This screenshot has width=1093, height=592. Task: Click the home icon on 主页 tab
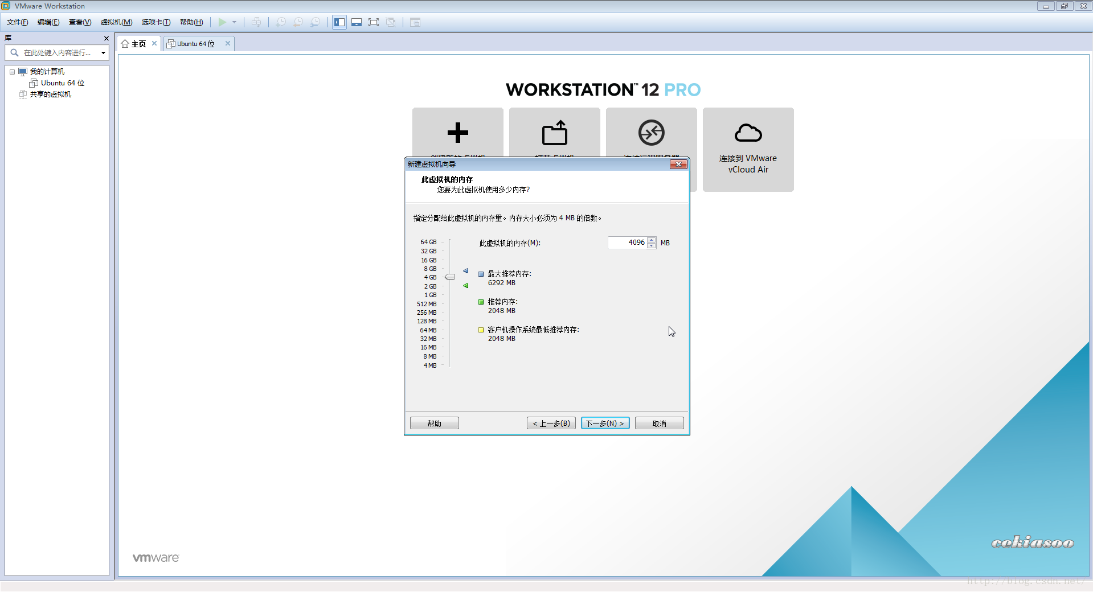click(125, 44)
